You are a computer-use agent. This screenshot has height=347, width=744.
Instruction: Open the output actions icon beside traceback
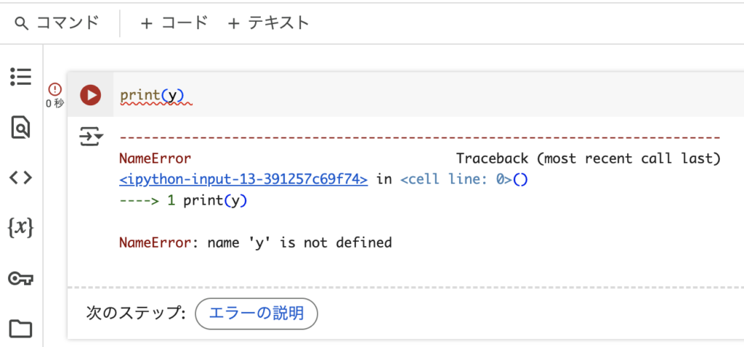[x=91, y=136]
